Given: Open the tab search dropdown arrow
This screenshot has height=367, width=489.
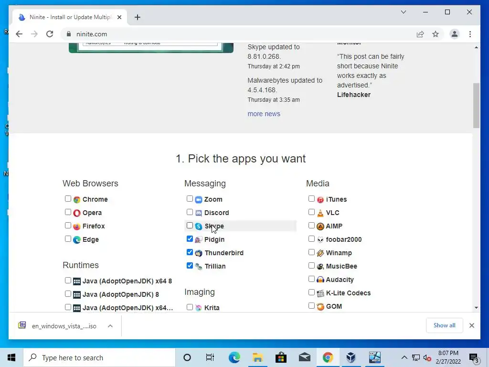Looking at the screenshot, I should (x=403, y=12).
